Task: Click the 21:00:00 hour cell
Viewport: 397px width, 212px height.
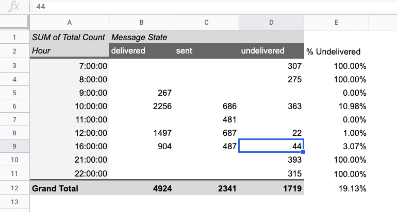Action: 70,160
